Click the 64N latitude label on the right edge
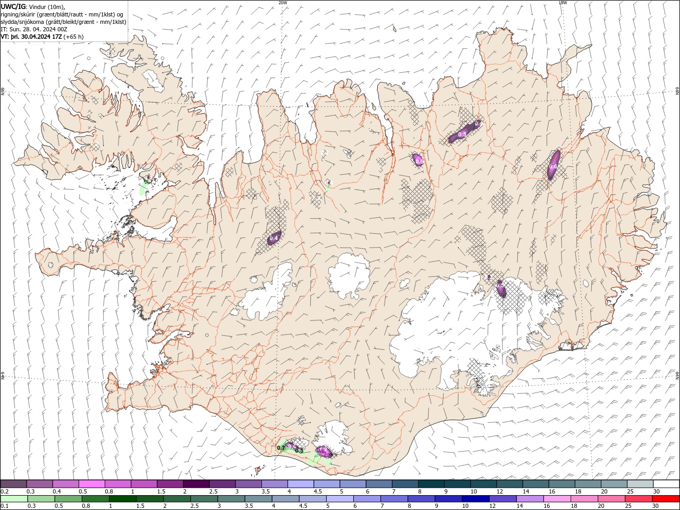Image resolution: width=680 pixels, height=510 pixels. click(x=677, y=375)
